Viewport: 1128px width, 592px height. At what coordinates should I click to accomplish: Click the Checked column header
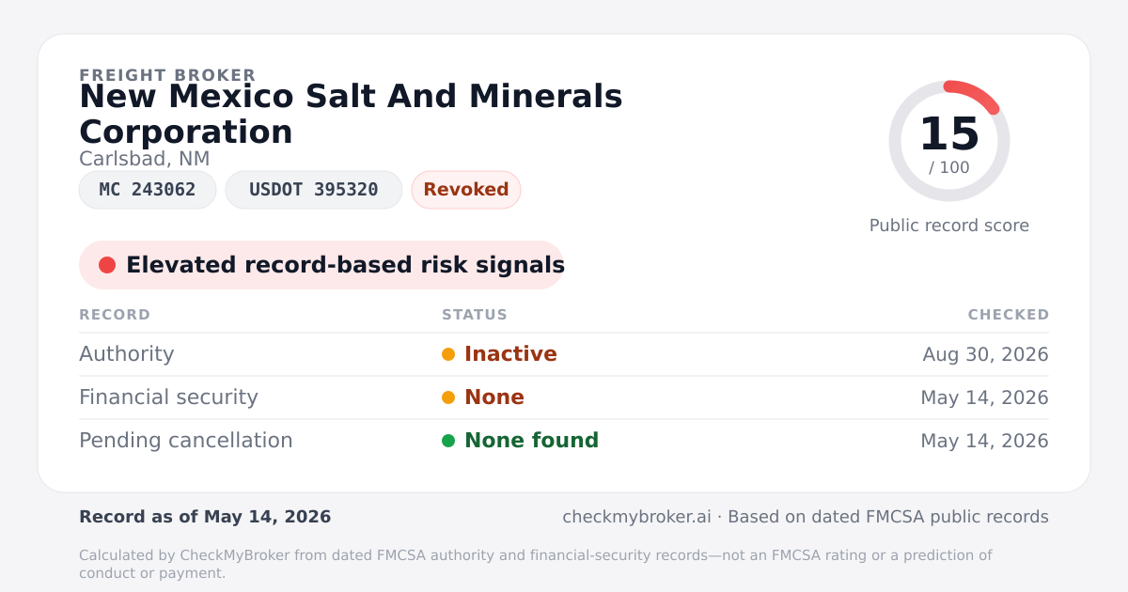click(1009, 315)
